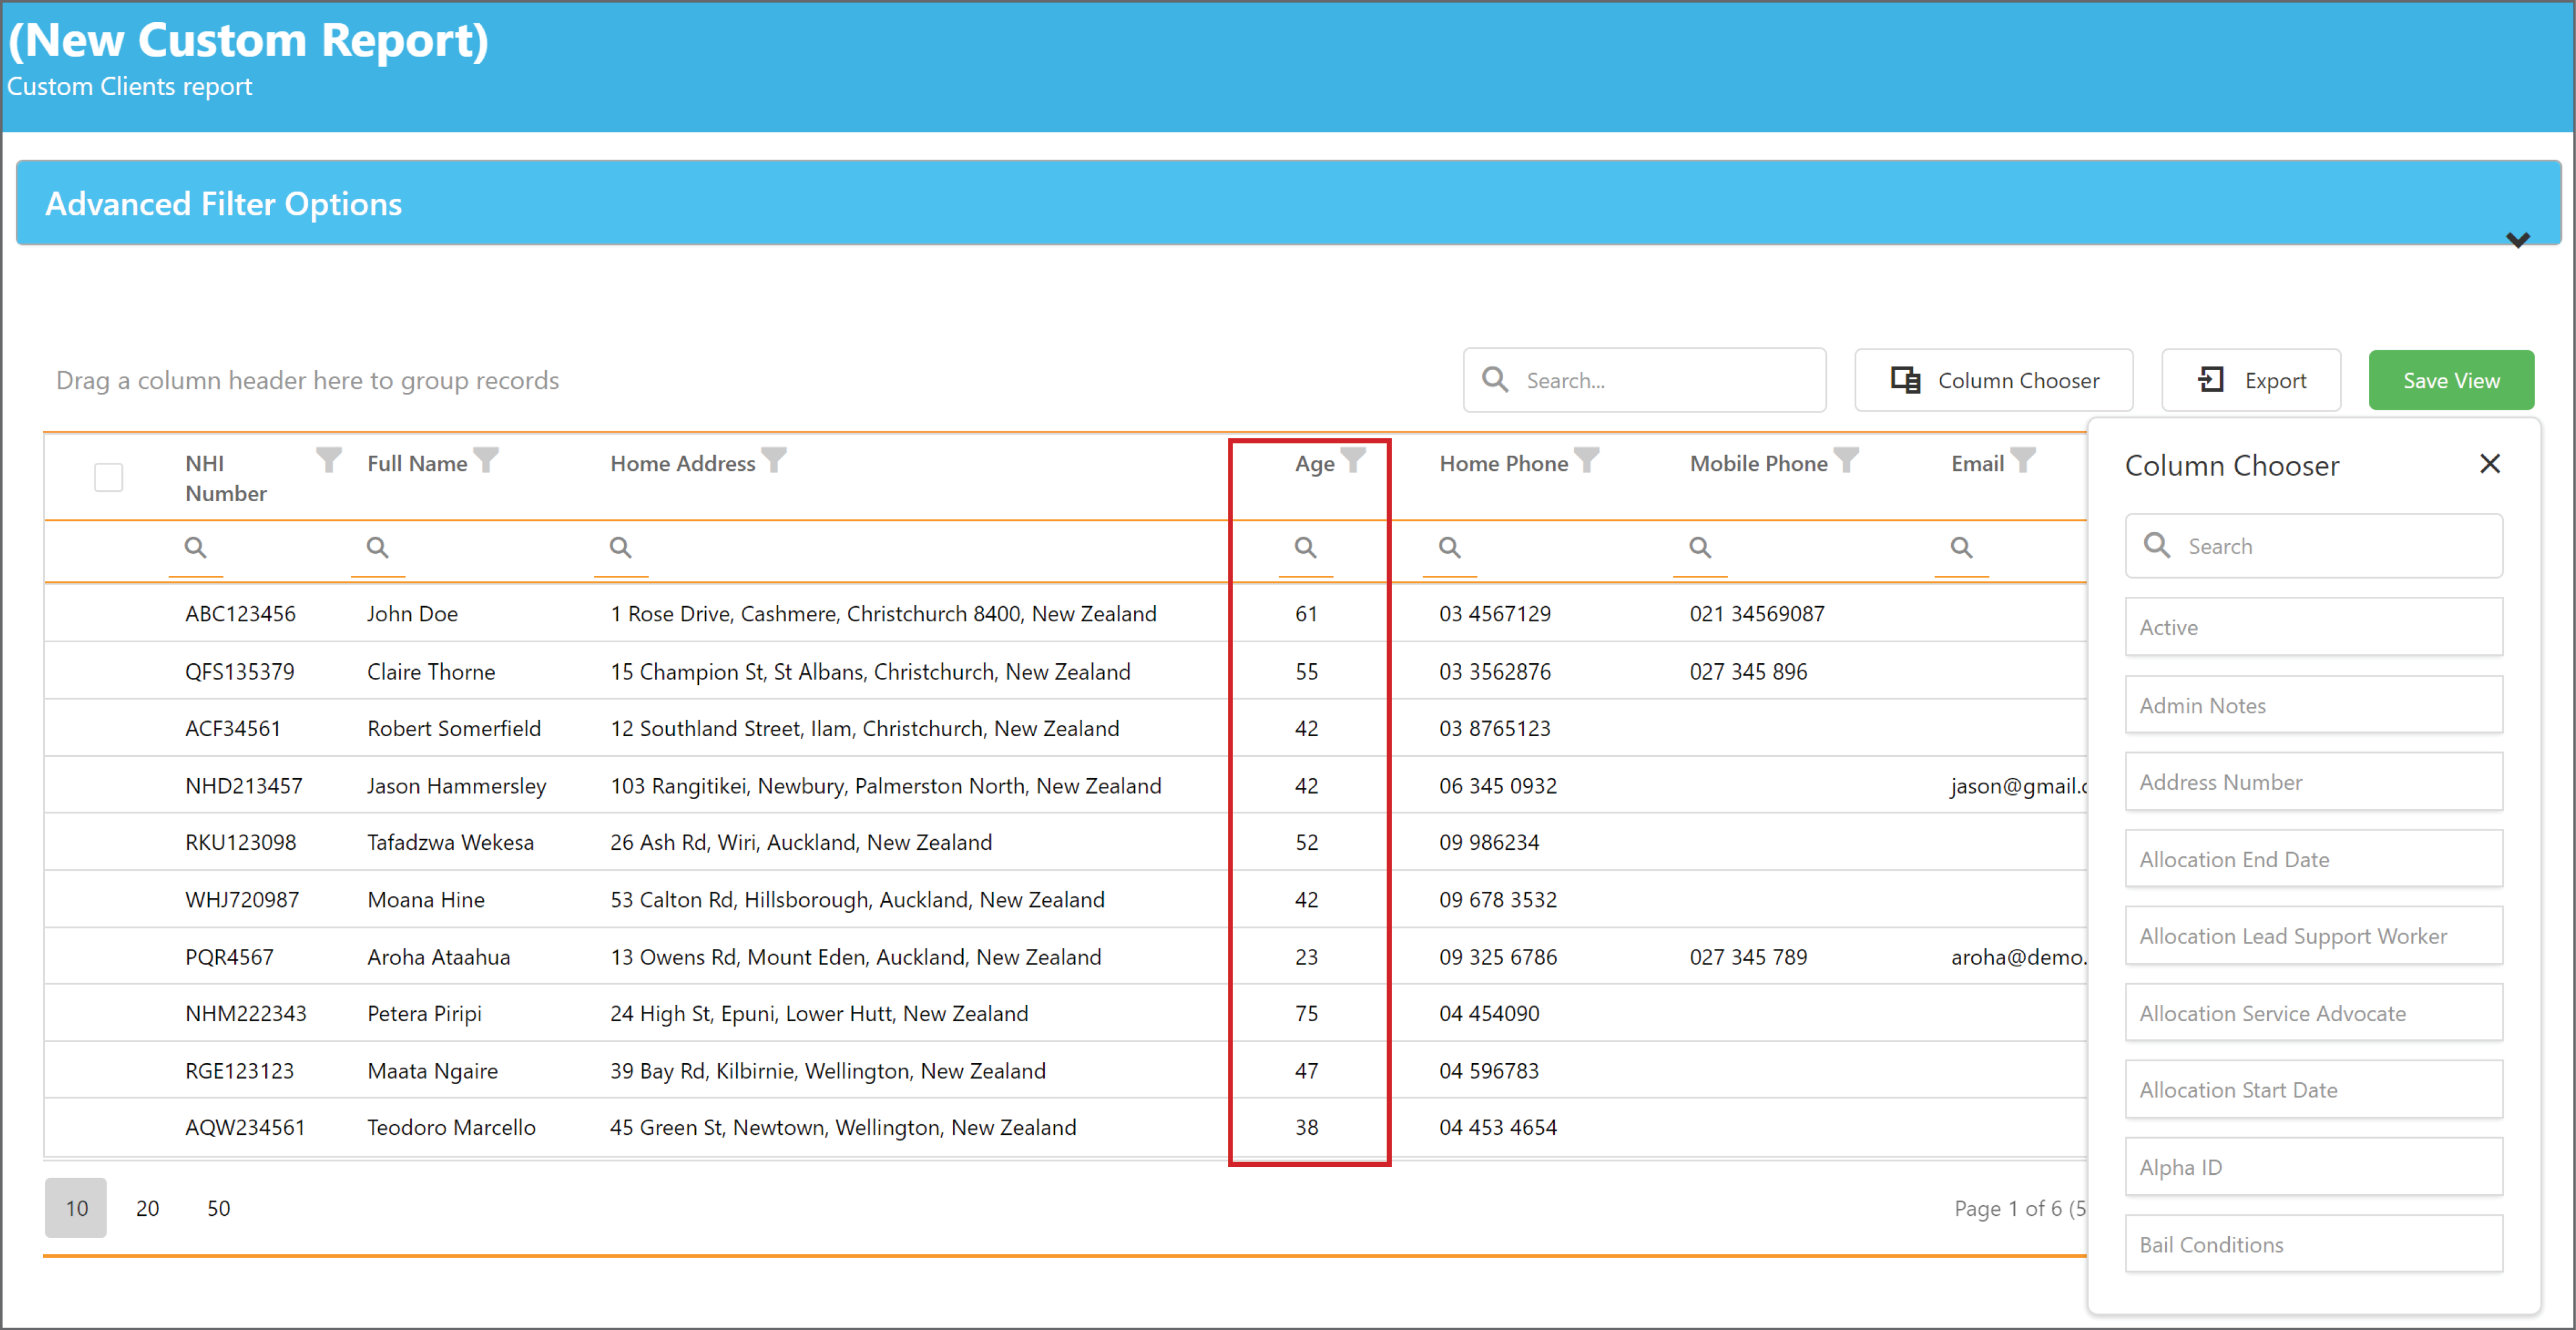Open filter for Home Address column

774,460
